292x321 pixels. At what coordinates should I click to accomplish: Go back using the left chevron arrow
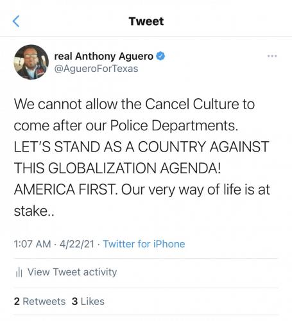[x=16, y=21]
